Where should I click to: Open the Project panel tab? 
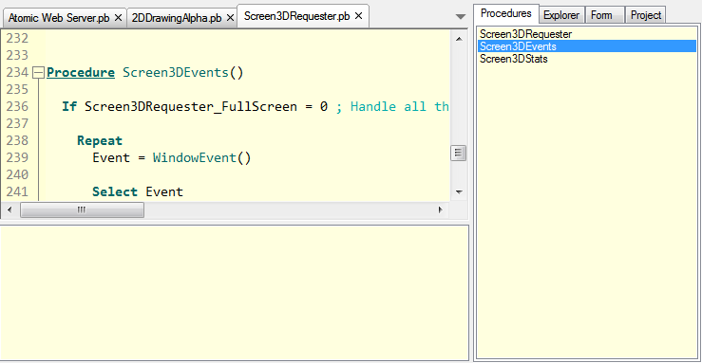click(x=646, y=15)
